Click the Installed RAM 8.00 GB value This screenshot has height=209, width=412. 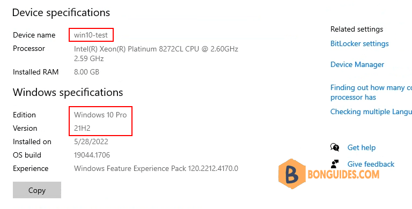coord(86,72)
